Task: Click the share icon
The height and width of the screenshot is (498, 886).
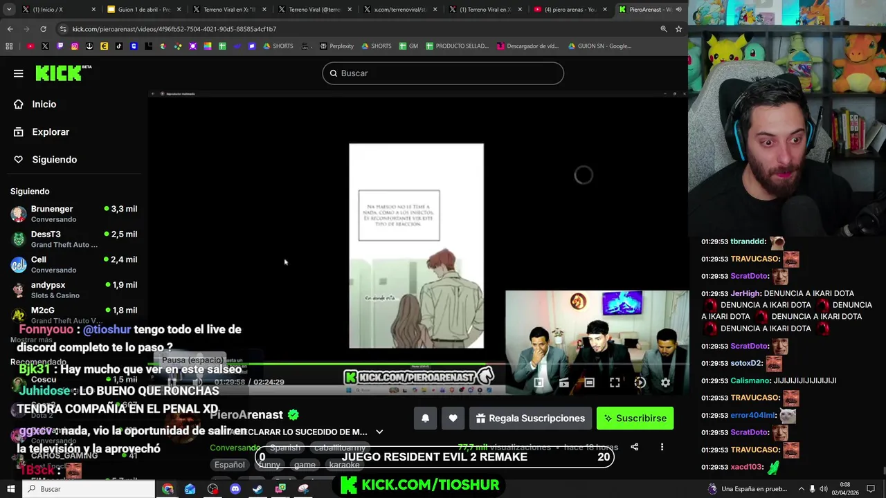Action: tap(635, 448)
